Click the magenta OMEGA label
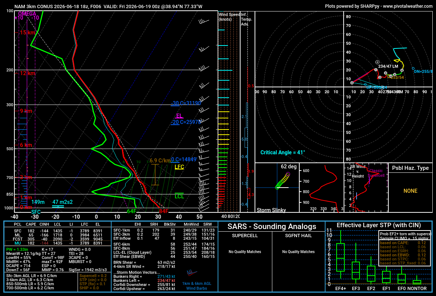This screenshot has height=296, width=436. (x=27, y=14)
